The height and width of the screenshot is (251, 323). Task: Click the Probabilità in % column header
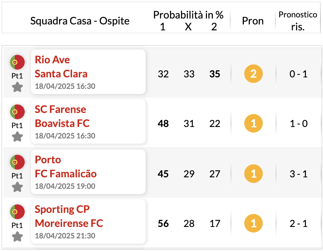188,15
